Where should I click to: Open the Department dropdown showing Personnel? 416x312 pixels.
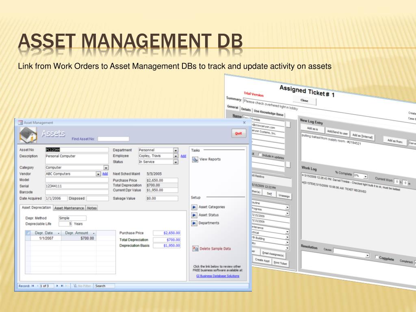tap(175, 150)
